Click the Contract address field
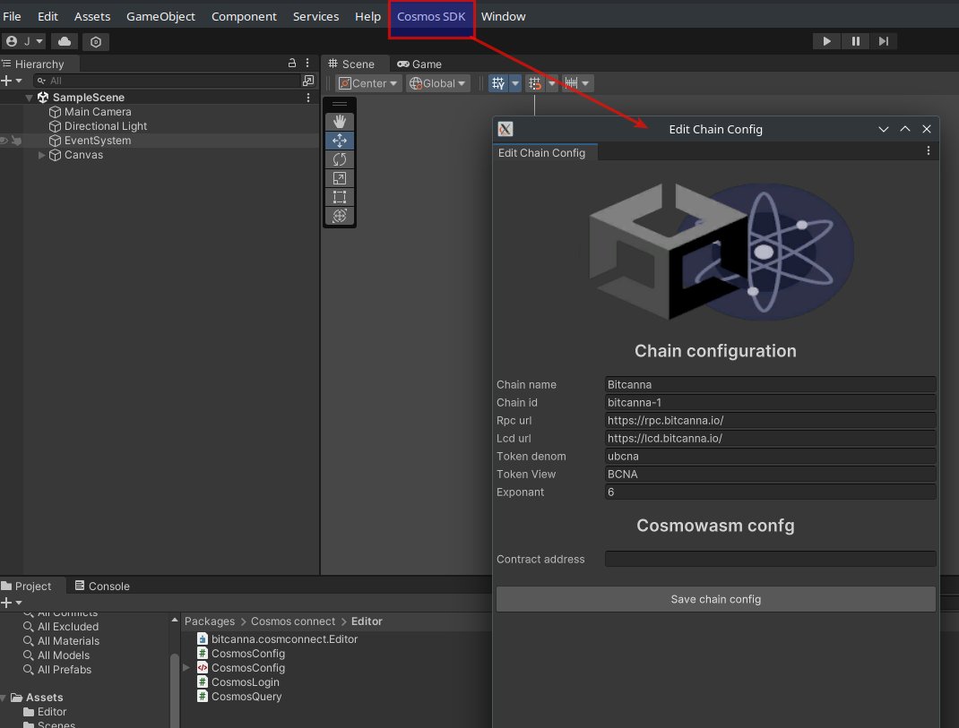The height and width of the screenshot is (728, 959). click(770, 559)
